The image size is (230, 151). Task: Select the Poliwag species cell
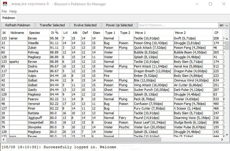point(39,52)
